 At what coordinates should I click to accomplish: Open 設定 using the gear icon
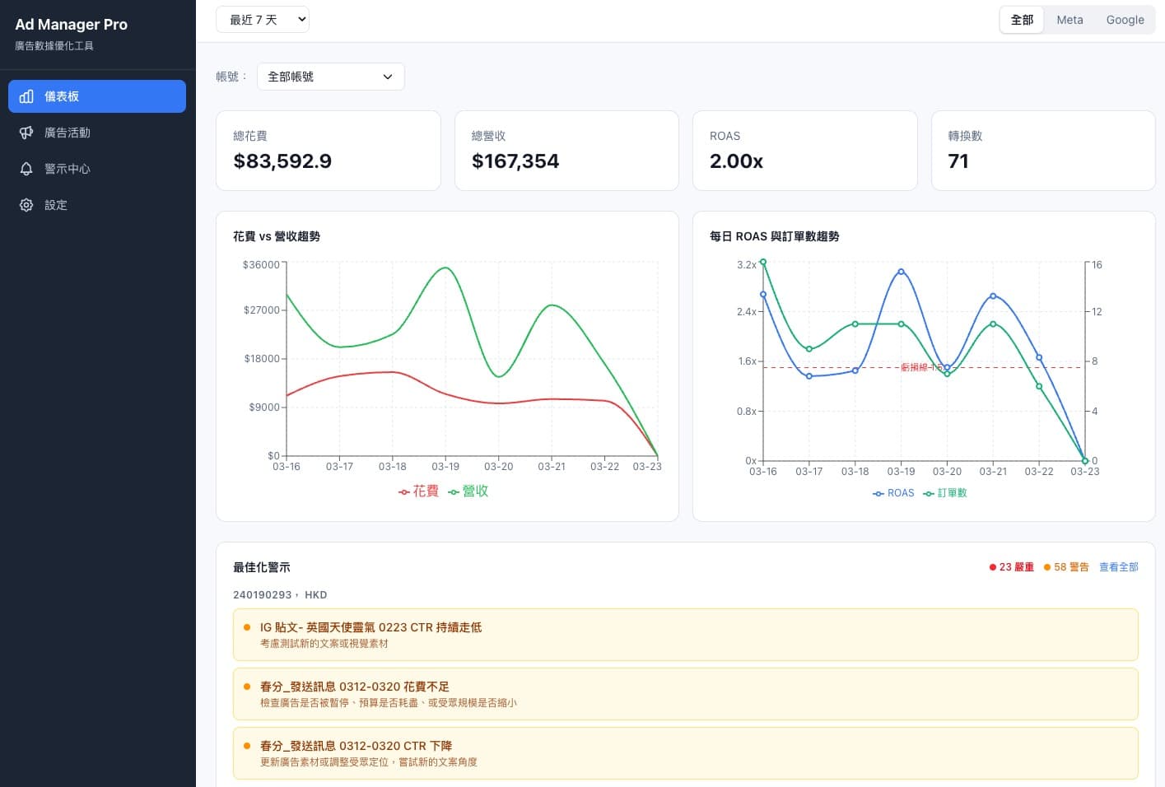tap(26, 205)
